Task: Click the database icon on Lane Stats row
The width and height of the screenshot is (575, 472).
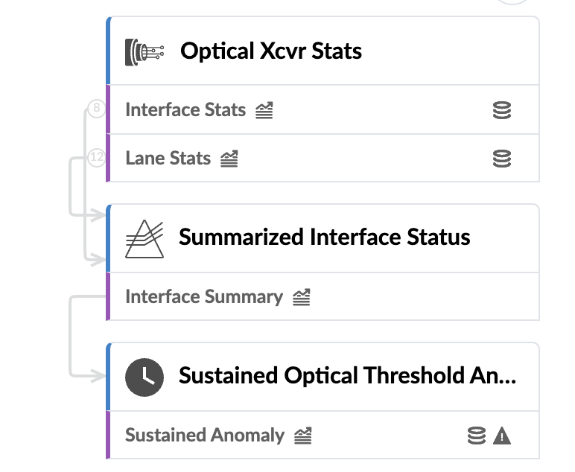Action: pos(502,159)
